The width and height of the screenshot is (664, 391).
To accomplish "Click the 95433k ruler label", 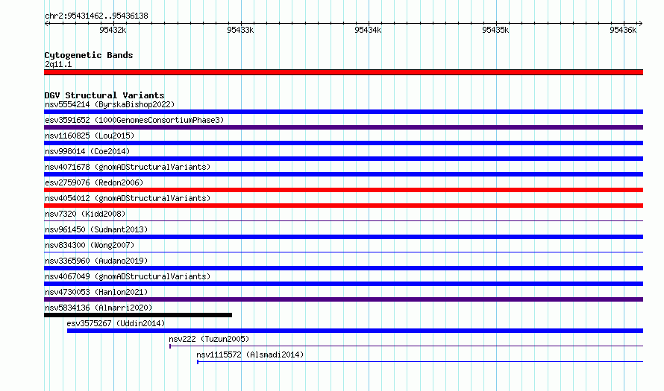I will click(240, 30).
